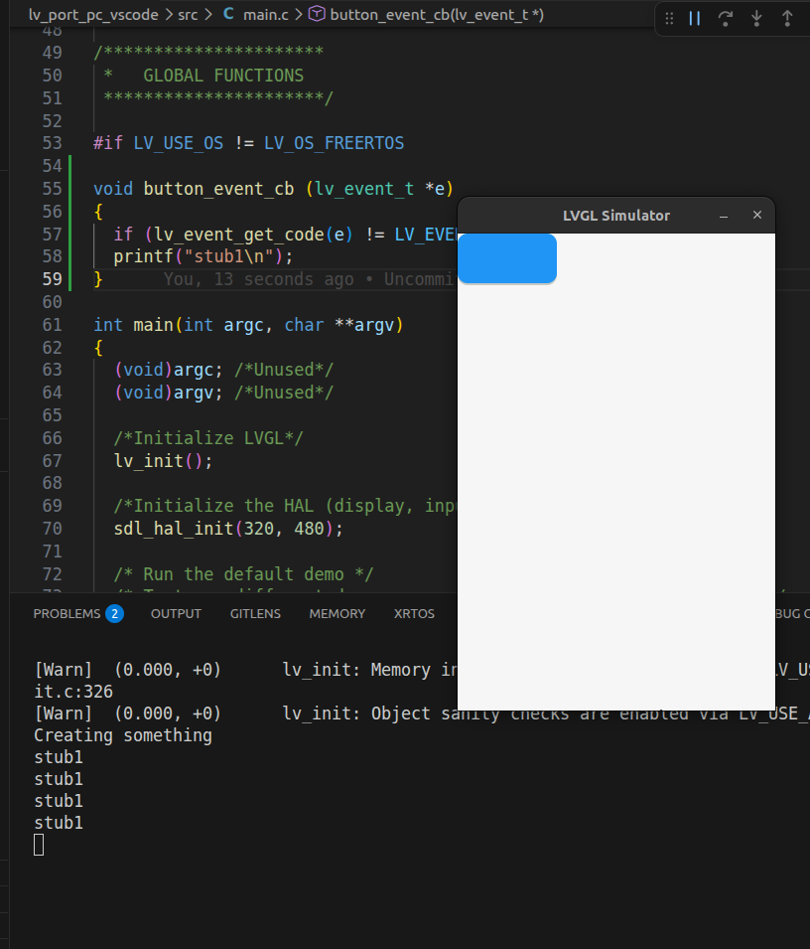Pause the debugger execution

695,18
